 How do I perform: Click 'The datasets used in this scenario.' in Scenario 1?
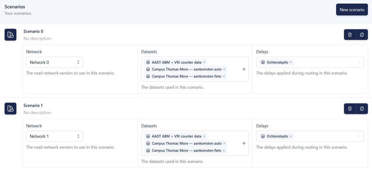pyautogui.click(x=172, y=161)
